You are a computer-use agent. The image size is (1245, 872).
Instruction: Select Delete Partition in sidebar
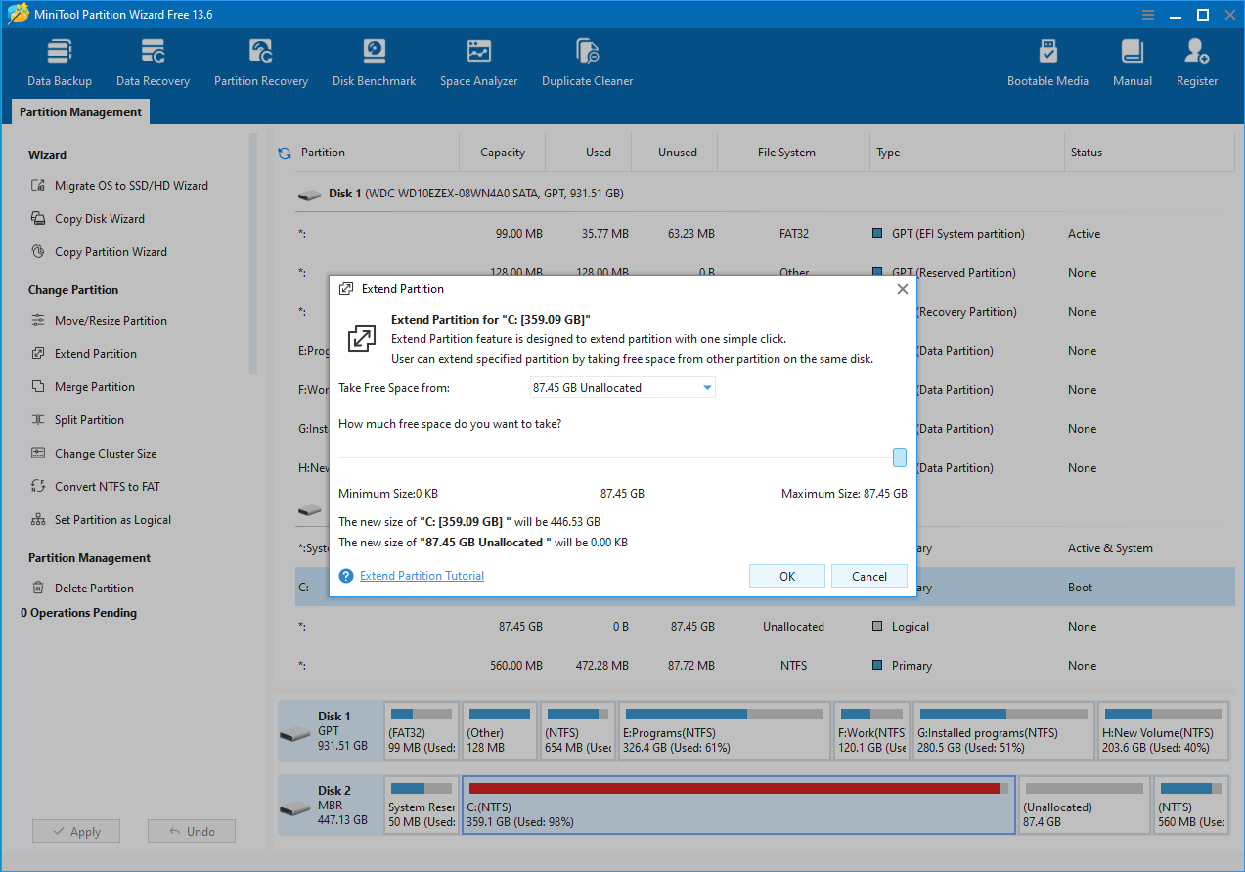tap(82, 589)
